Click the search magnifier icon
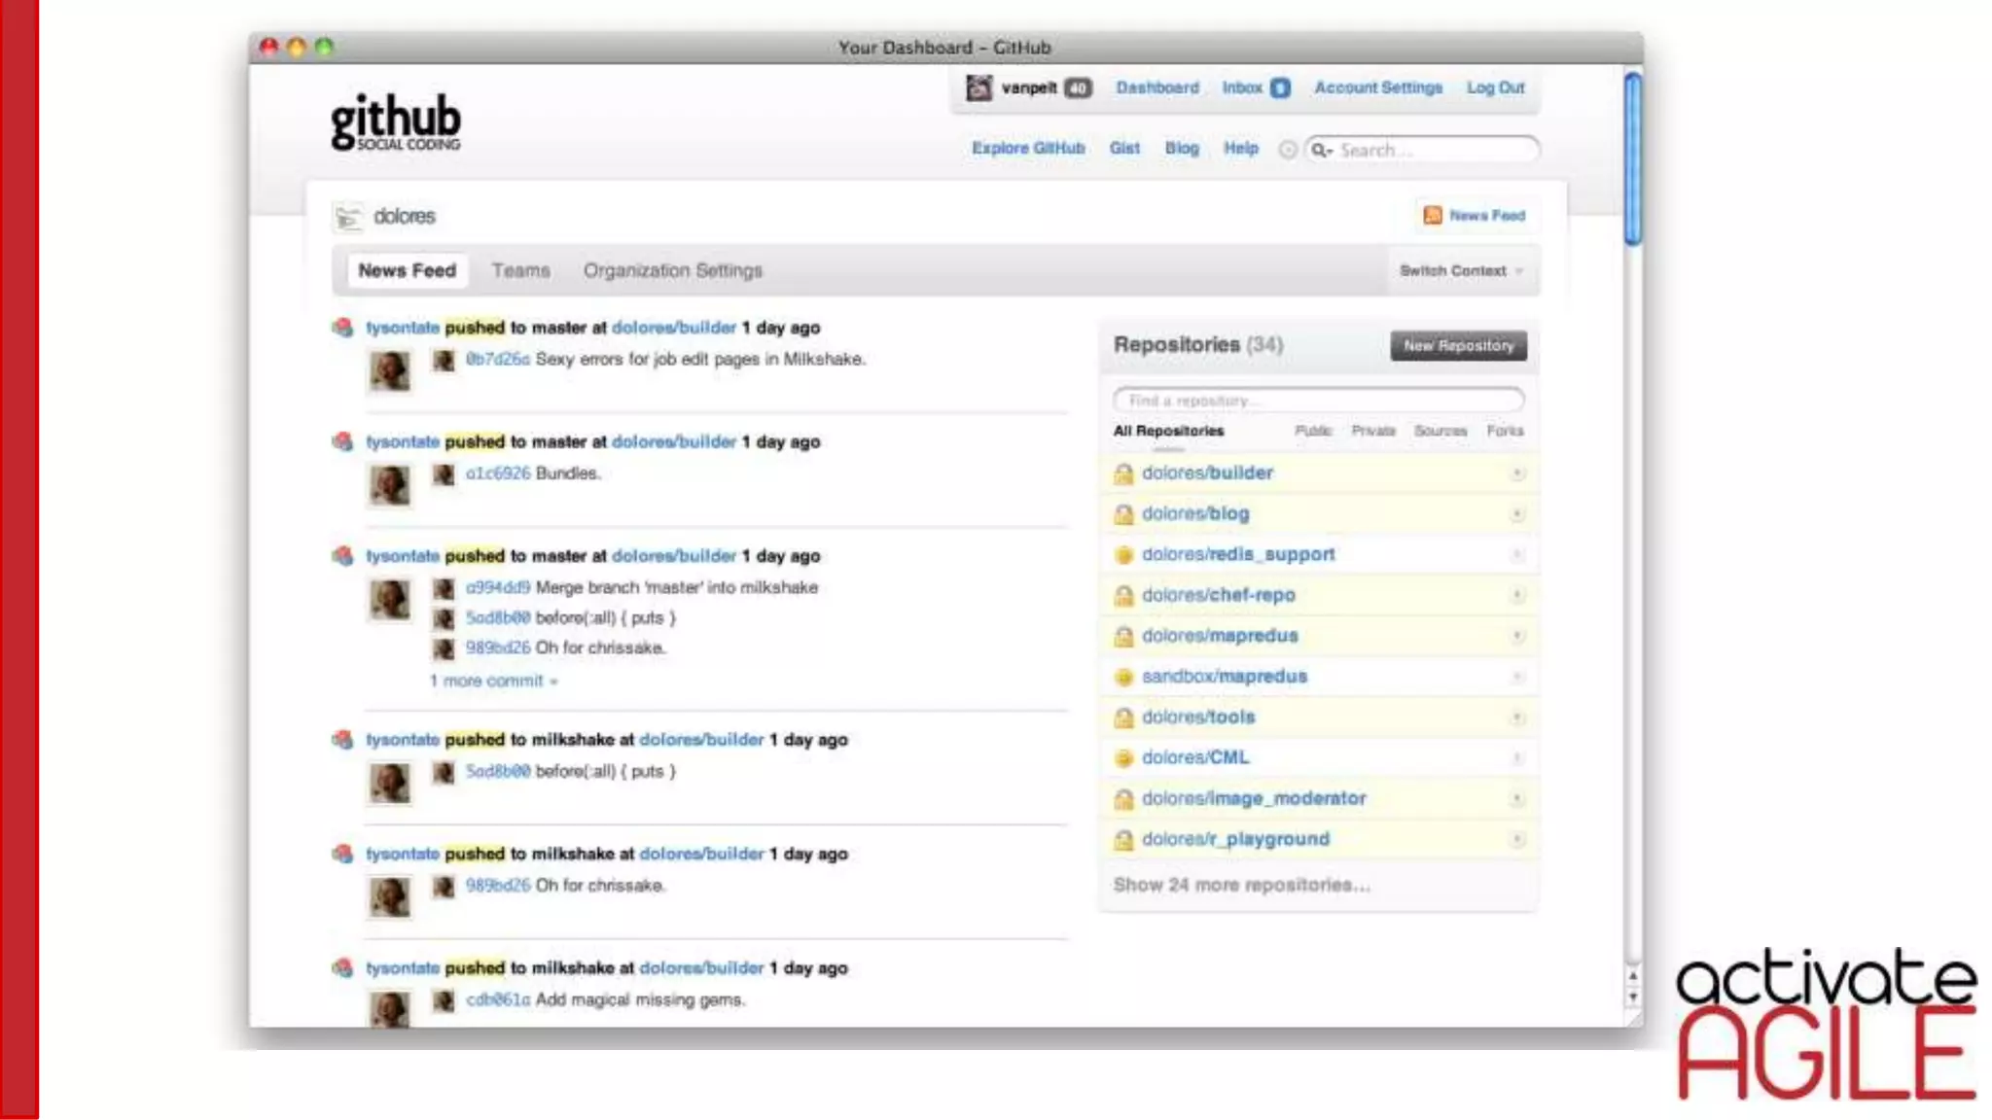Image resolution: width=1992 pixels, height=1120 pixels. point(1319,150)
